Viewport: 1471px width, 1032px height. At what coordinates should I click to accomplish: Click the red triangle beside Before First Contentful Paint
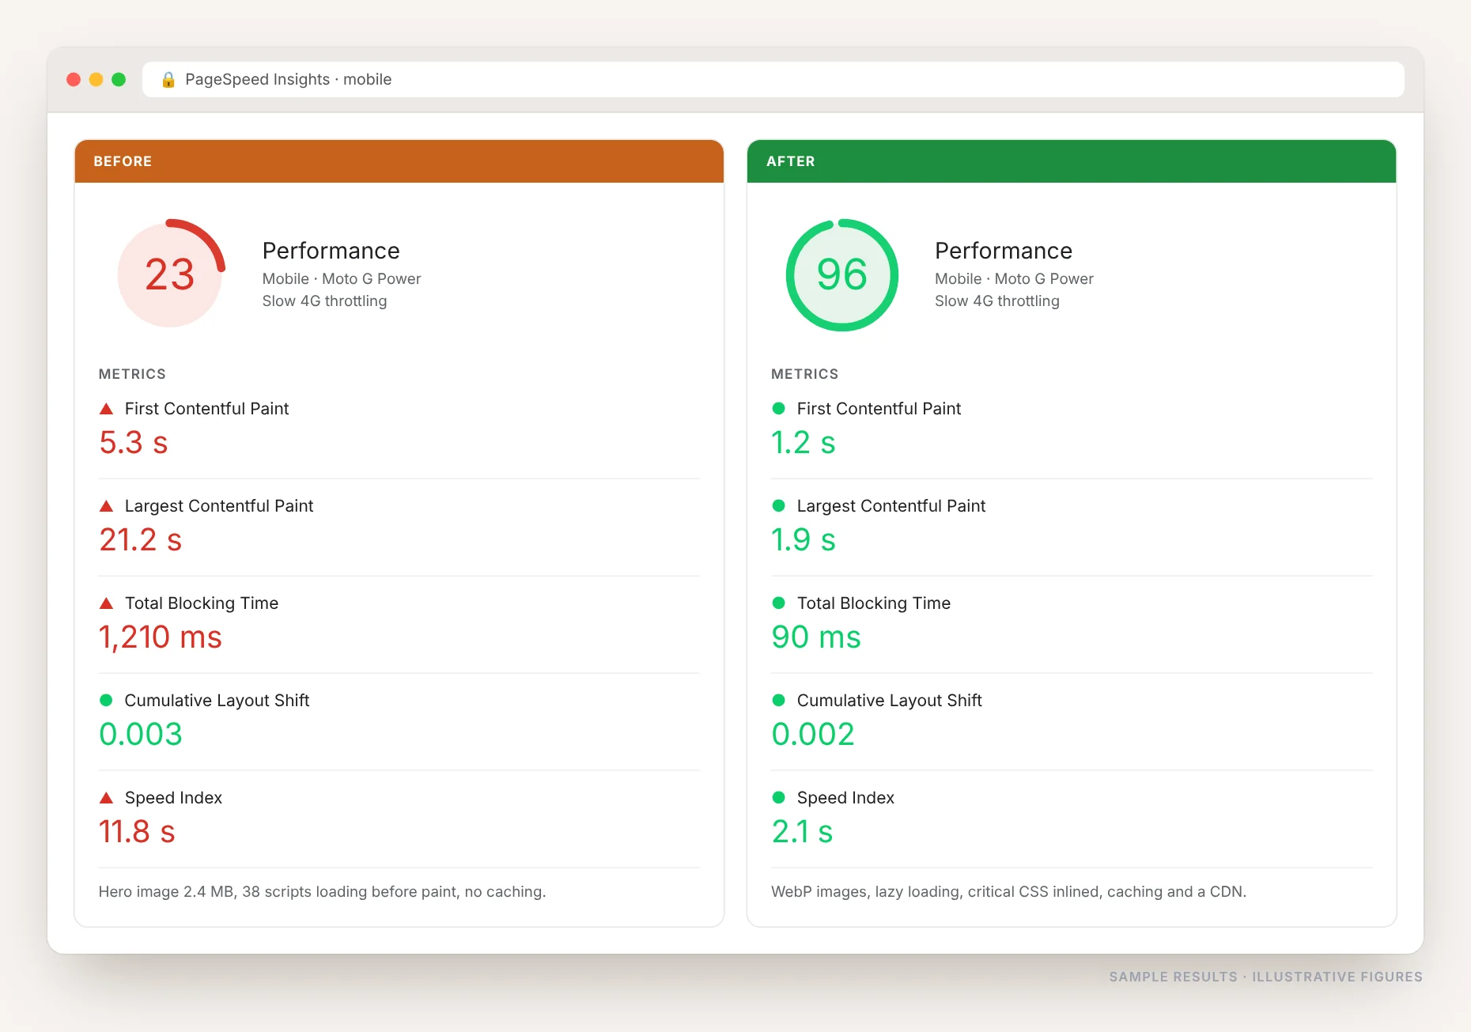tap(106, 409)
